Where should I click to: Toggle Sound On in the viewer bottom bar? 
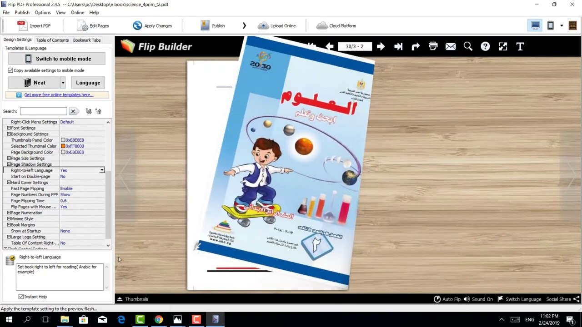[x=478, y=299]
